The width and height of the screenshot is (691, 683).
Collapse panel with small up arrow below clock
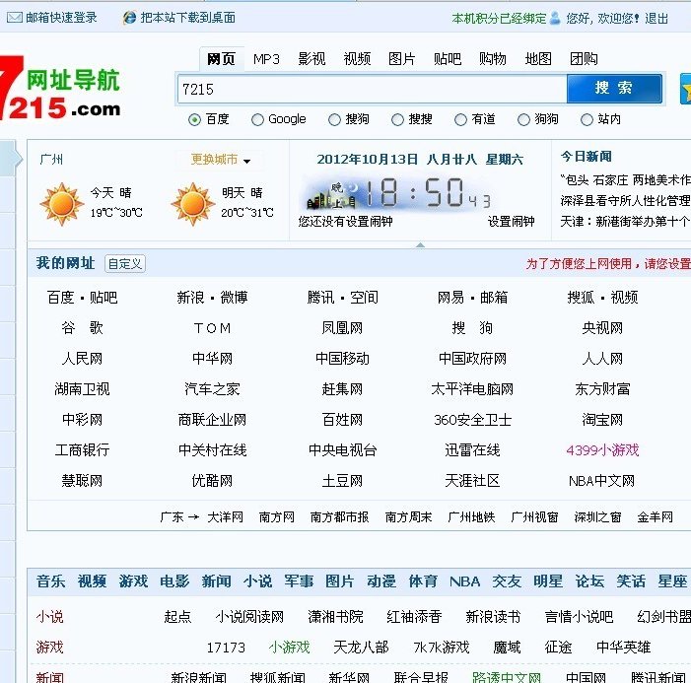click(x=420, y=244)
